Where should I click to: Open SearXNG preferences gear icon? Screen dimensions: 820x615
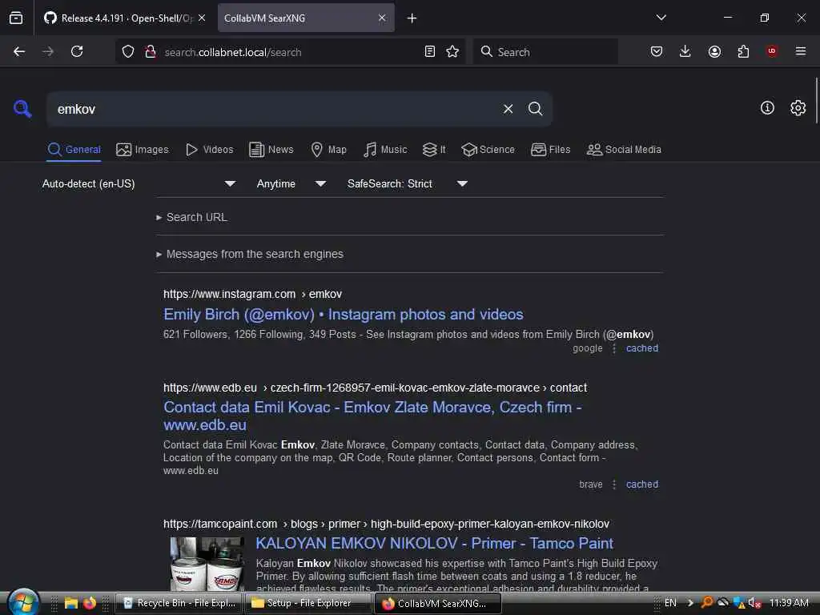pyautogui.click(x=798, y=108)
